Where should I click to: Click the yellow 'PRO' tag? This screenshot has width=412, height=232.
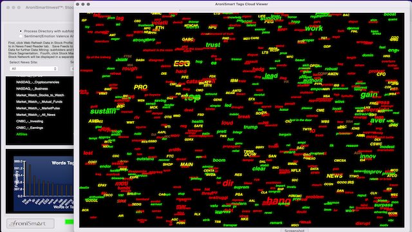coord(140,87)
